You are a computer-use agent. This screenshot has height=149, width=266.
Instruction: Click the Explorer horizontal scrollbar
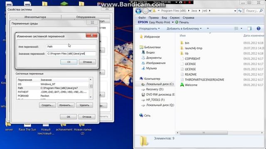pos(204,133)
